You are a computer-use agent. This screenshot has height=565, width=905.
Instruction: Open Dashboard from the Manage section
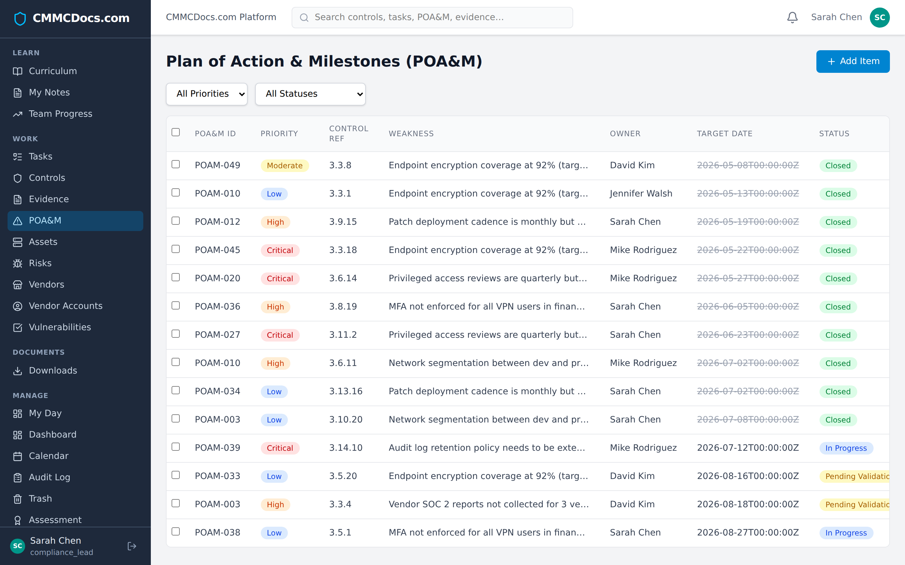(x=52, y=435)
